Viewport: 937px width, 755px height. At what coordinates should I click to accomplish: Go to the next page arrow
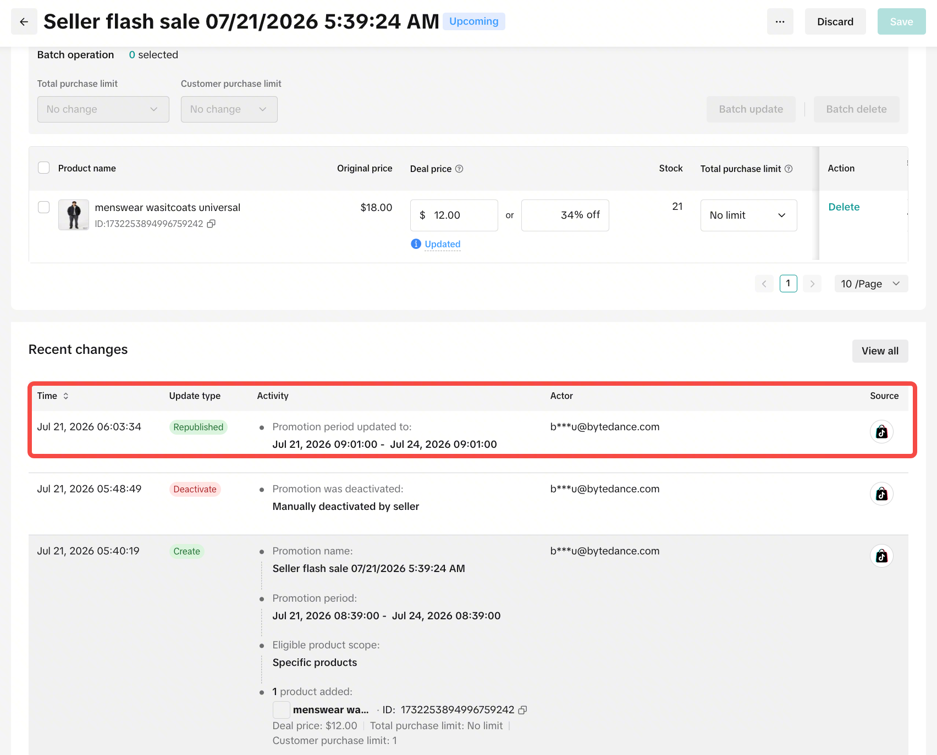click(812, 284)
